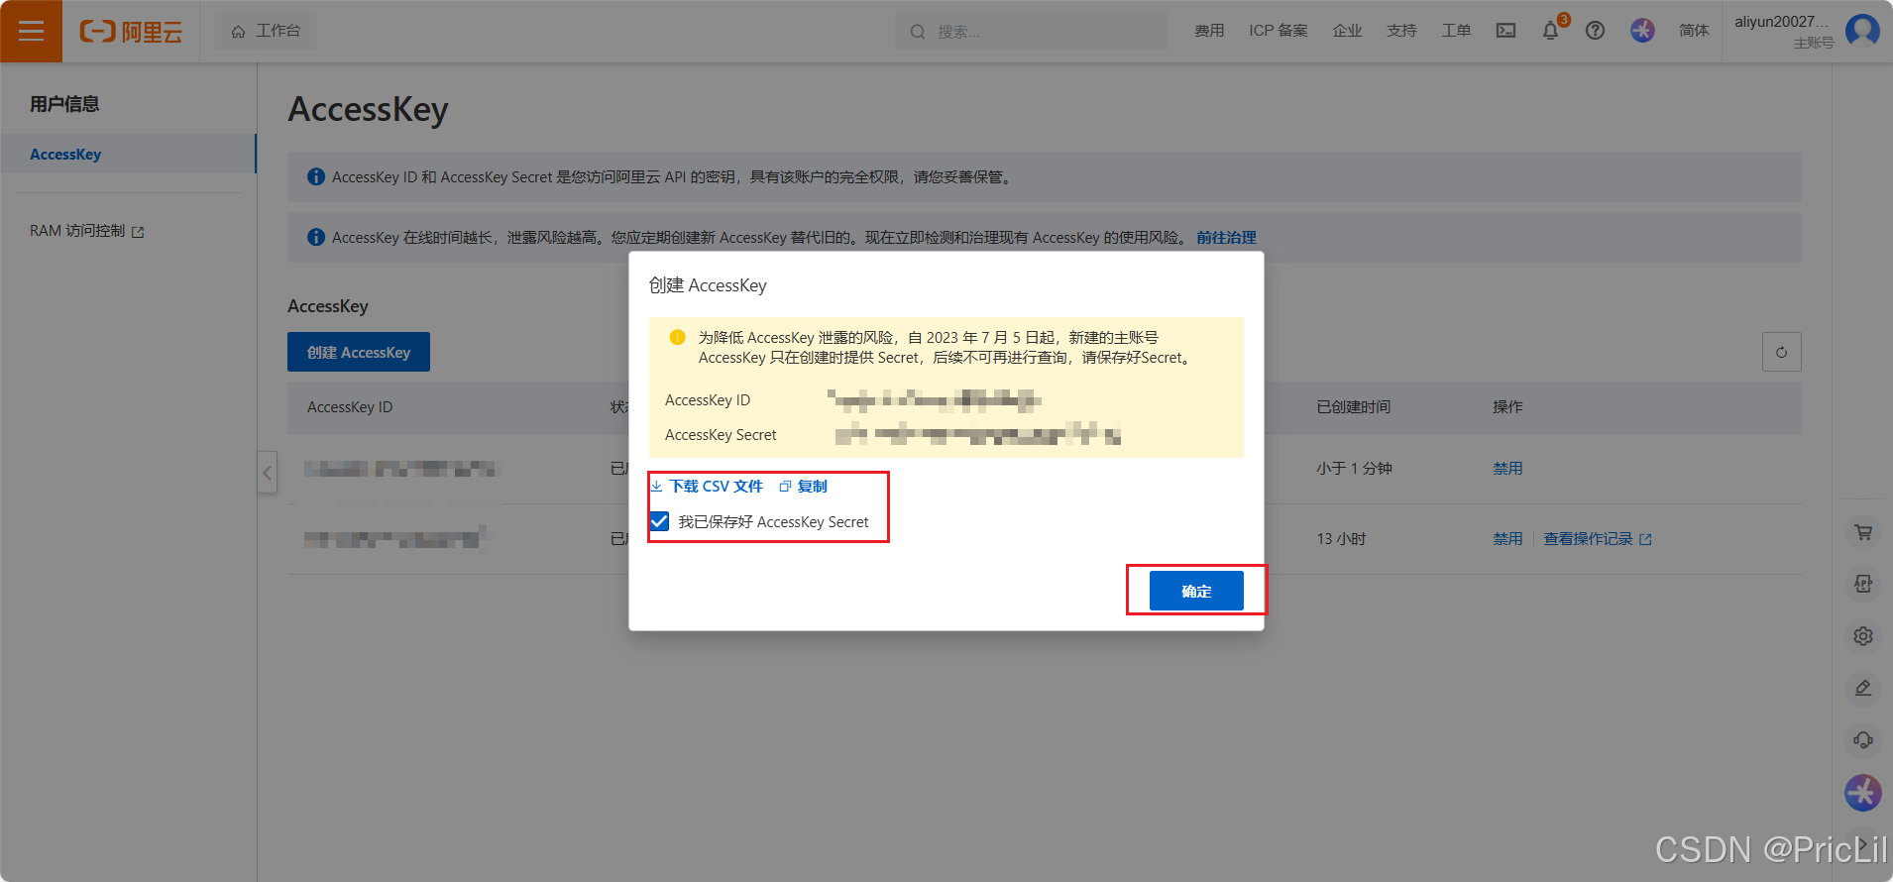The width and height of the screenshot is (1893, 882).
Task: Open the shopping cart icon on right rail
Action: [x=1863, y=532]
